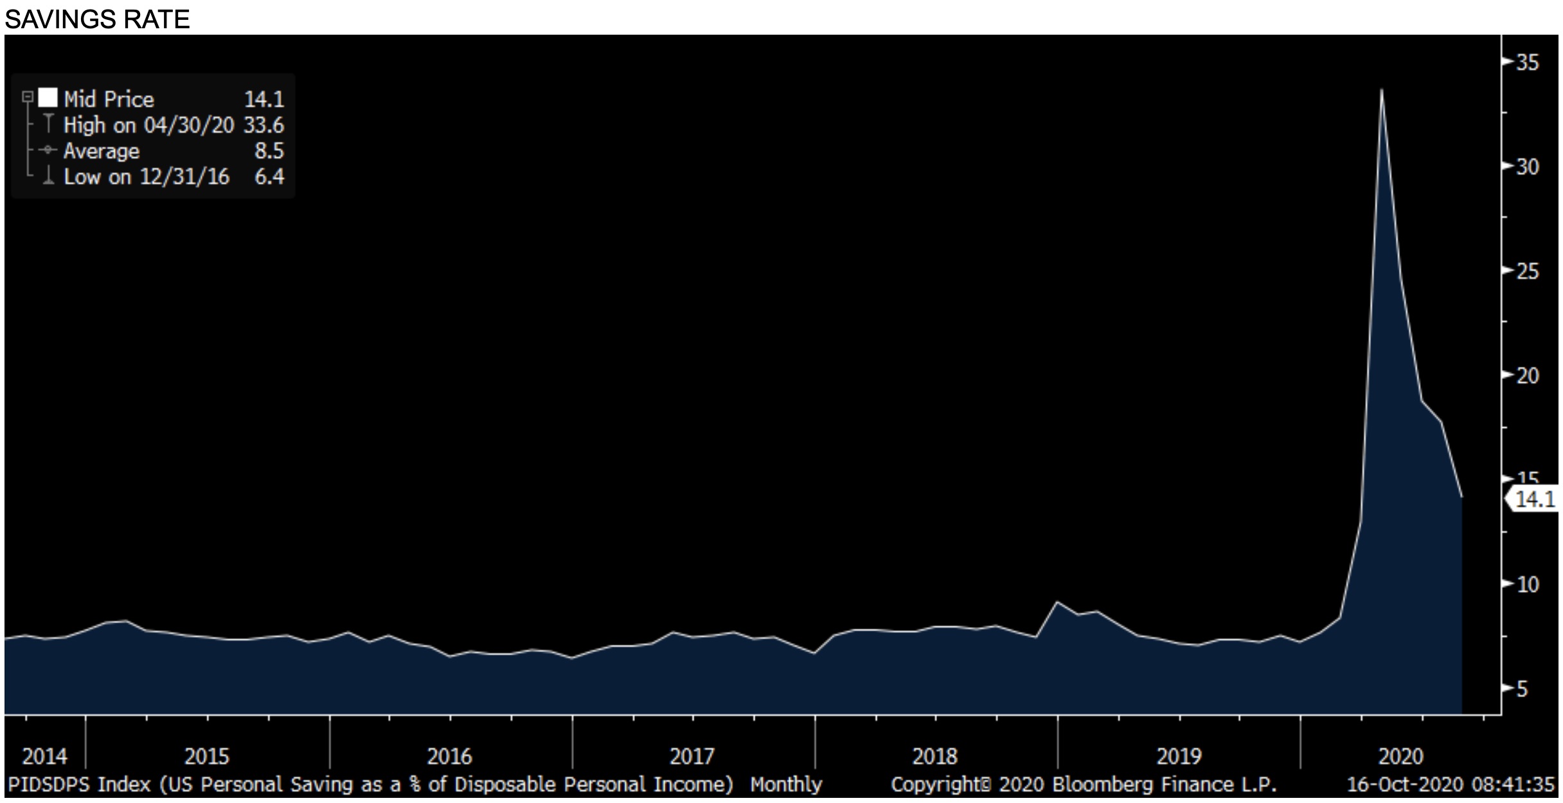Select the Low on 12/31/16 legend row
The image size is (1563, 803).
(x=146, y=177)
